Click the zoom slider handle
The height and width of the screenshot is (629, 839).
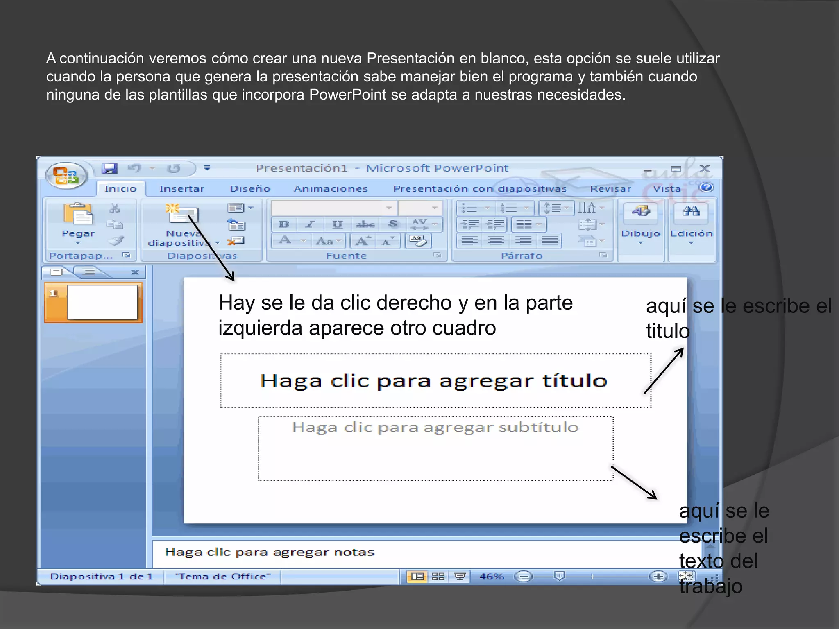[559, 577]
